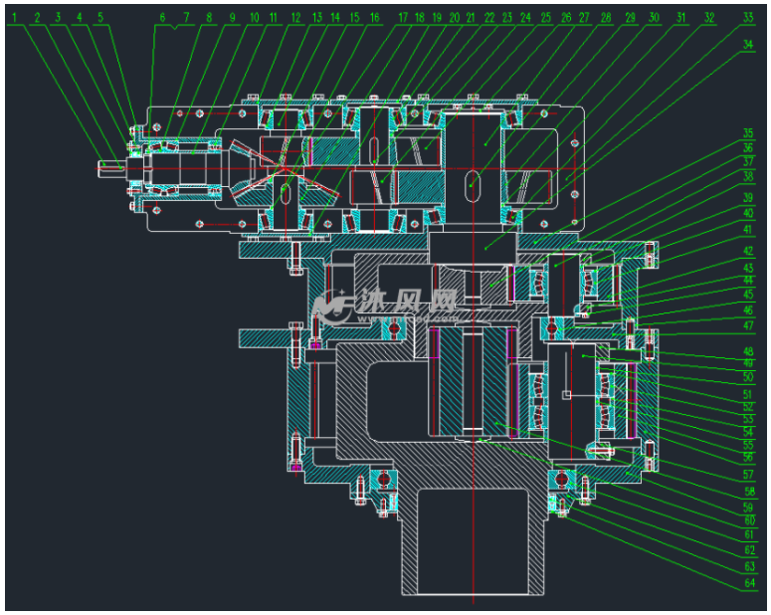This screenshot has width=771, height=615.
Task: Select the callout number 6 label
Action: 162,17
